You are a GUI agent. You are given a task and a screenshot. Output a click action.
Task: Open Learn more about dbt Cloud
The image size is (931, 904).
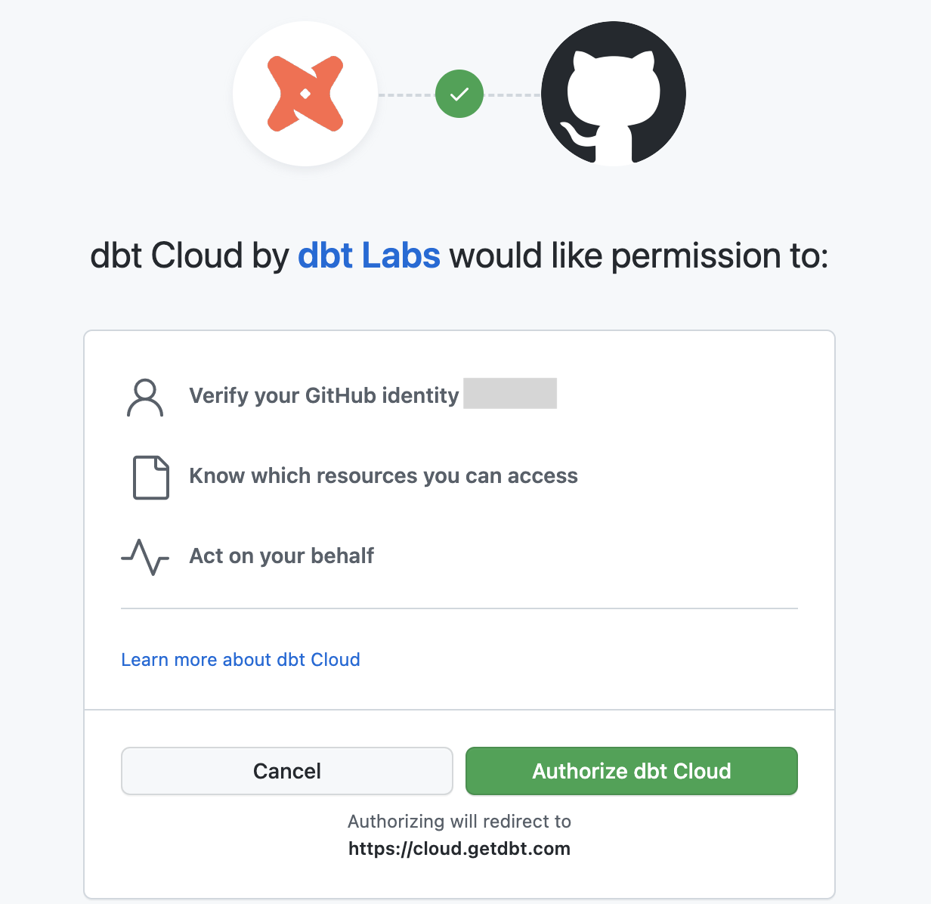(x=240, y=660)
